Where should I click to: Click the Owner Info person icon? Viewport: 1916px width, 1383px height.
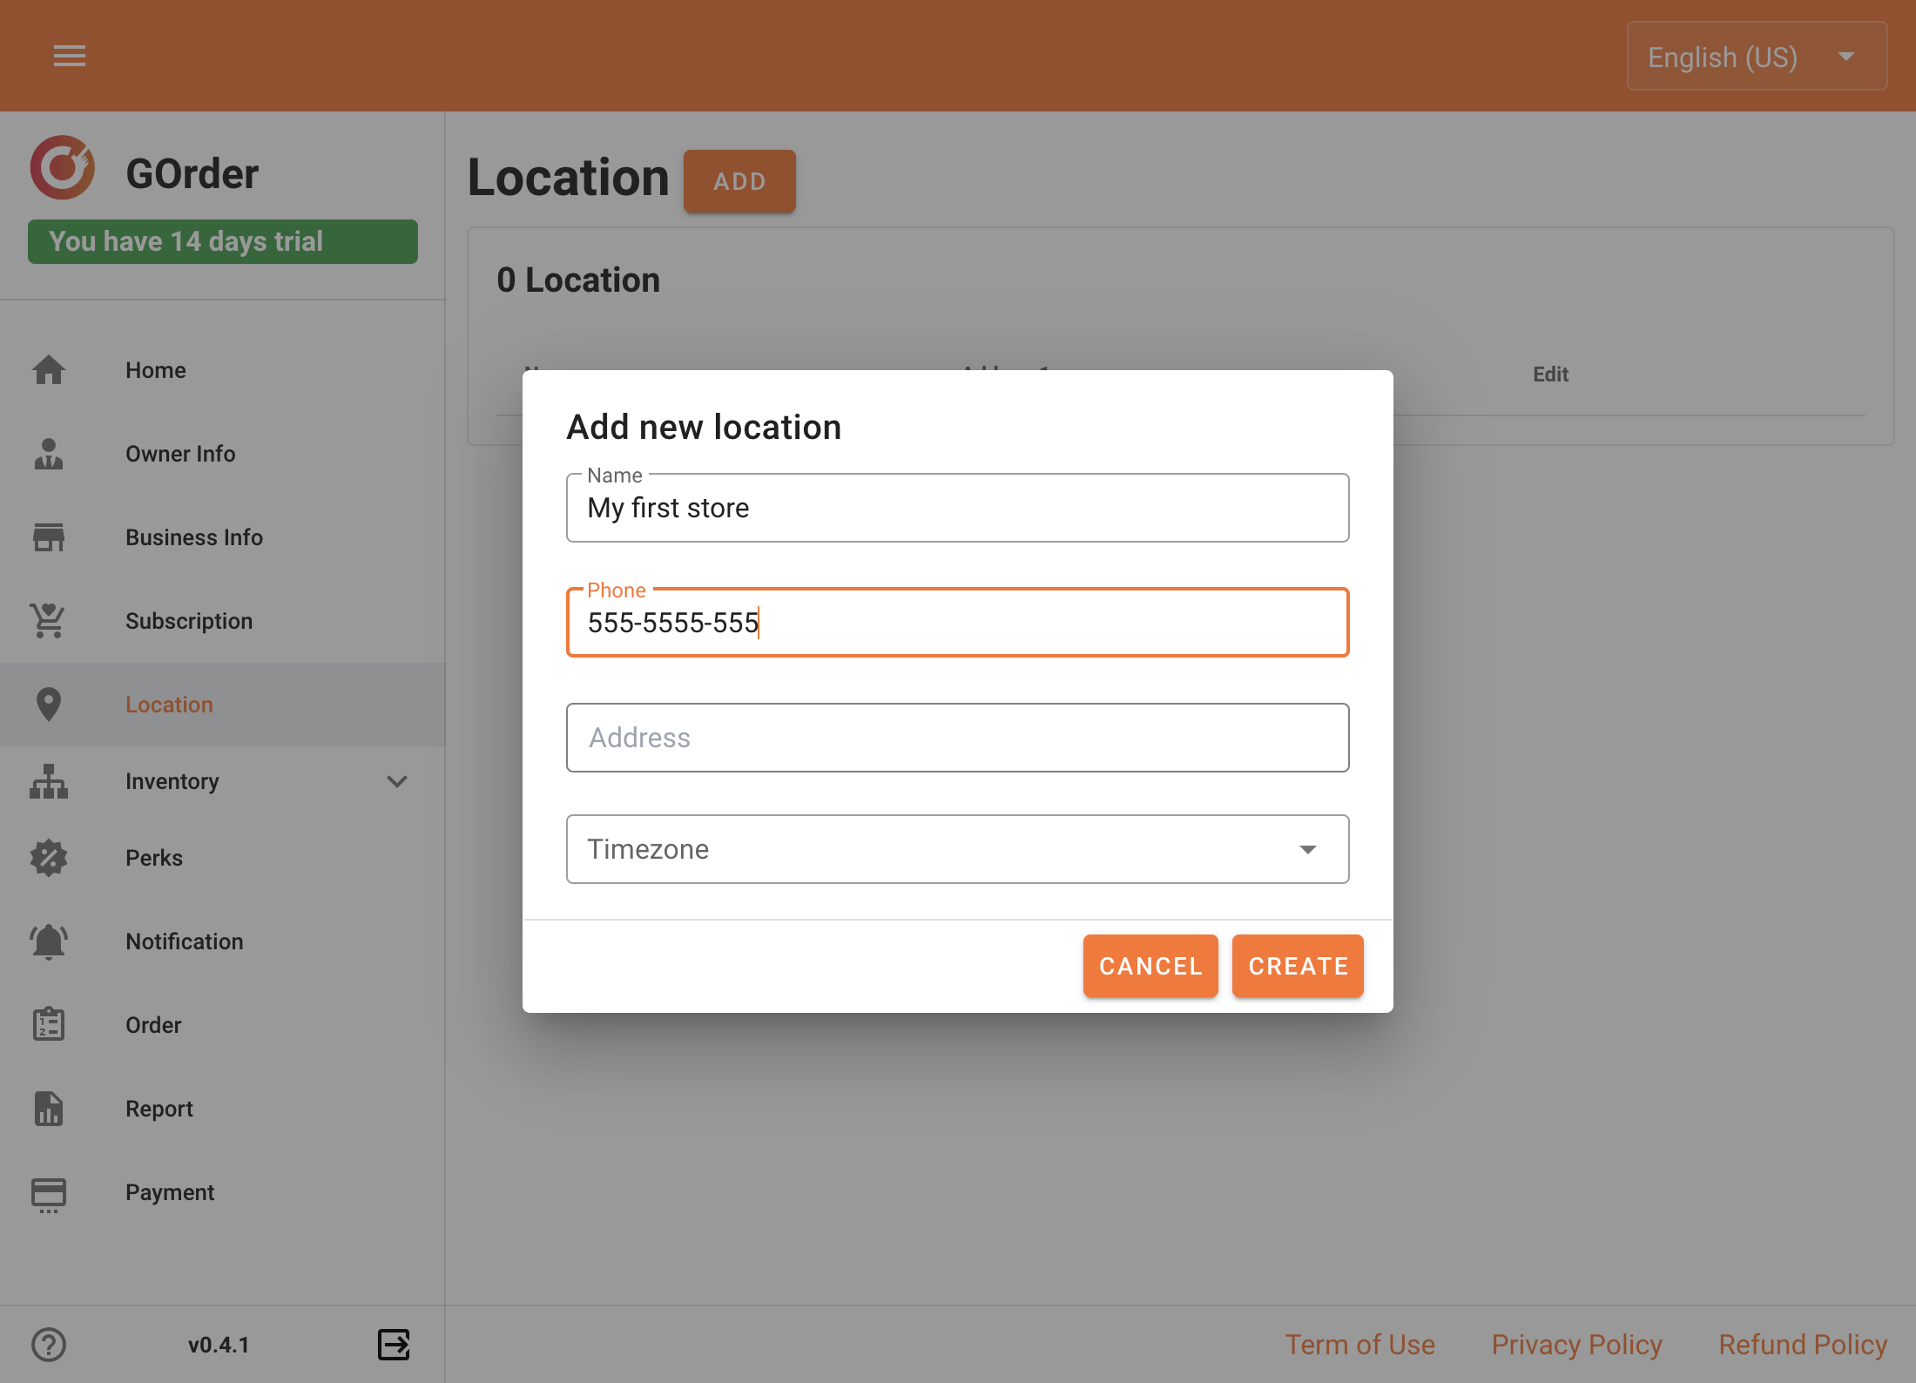[x=49, y=454]
